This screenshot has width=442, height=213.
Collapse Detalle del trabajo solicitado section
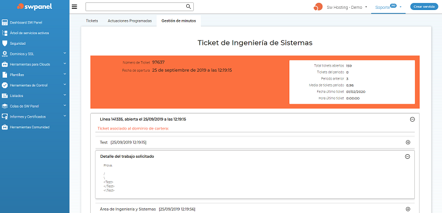(x=407, y=157)
